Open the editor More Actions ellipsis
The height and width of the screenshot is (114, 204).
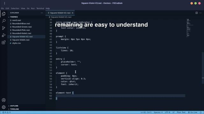point(200,13)
